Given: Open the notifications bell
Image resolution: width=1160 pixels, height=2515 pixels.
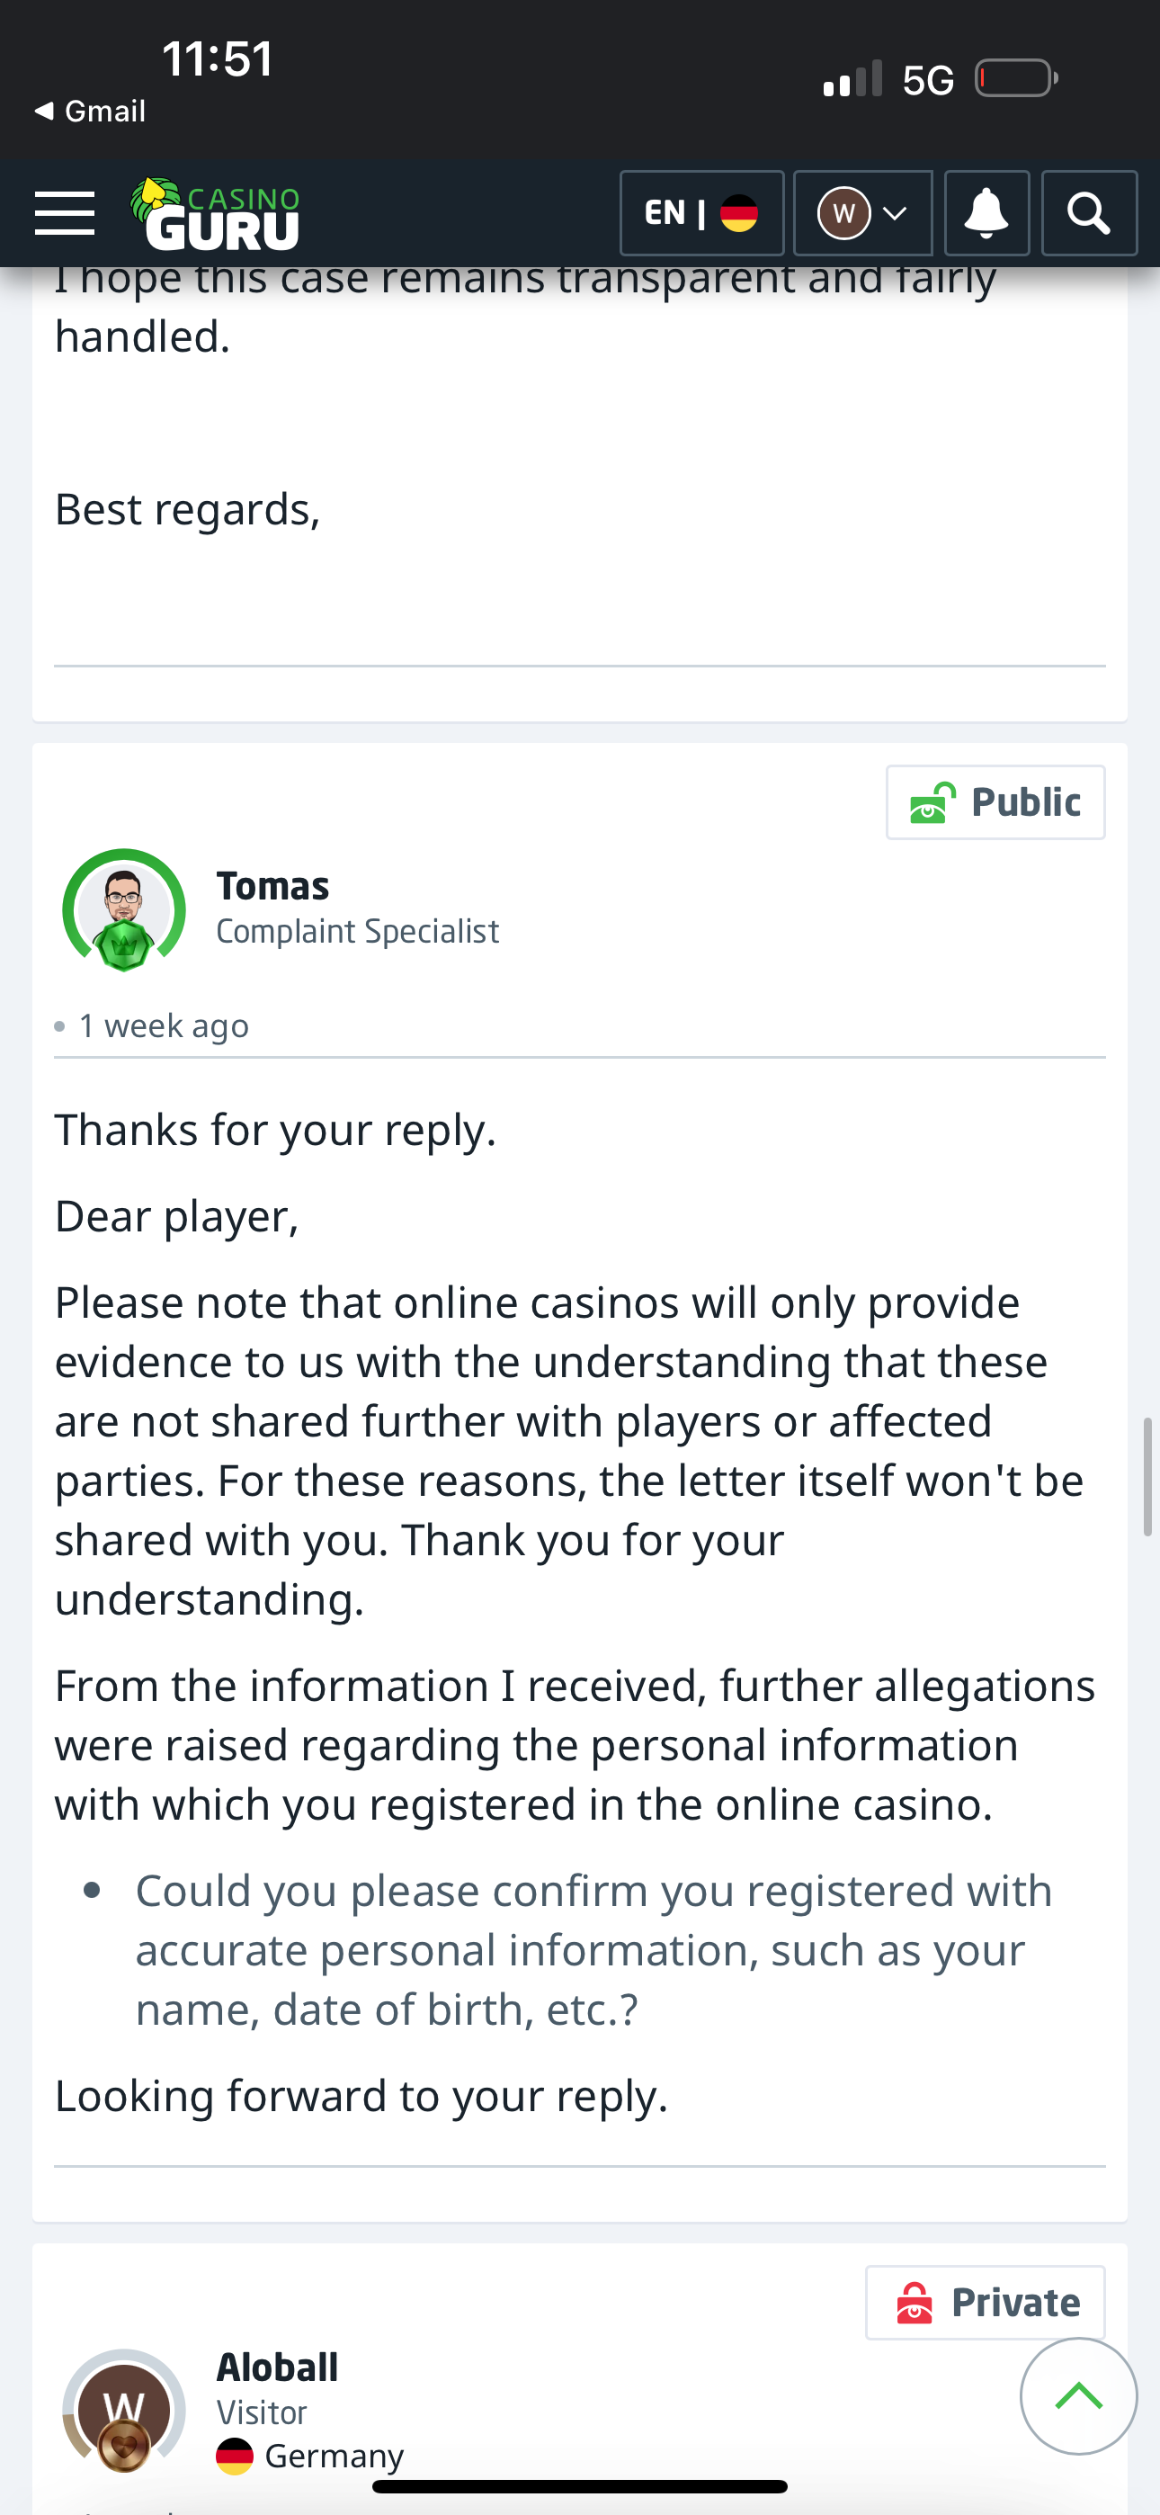Looking at the screenshot, I should pyautogui.click(x=986, y=214).
